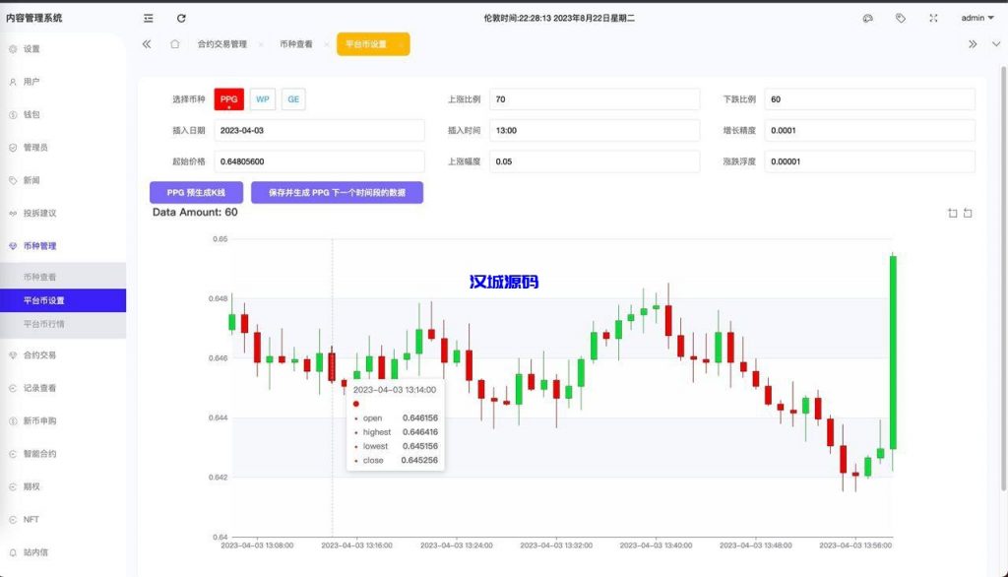Click the palette icon next to admin

click(x=868, y=17)
